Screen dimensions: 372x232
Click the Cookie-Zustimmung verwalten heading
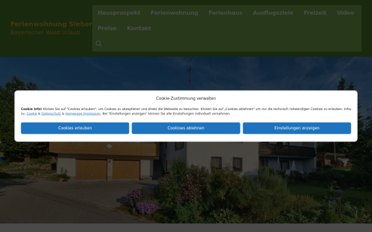click(x=186, y=98)
